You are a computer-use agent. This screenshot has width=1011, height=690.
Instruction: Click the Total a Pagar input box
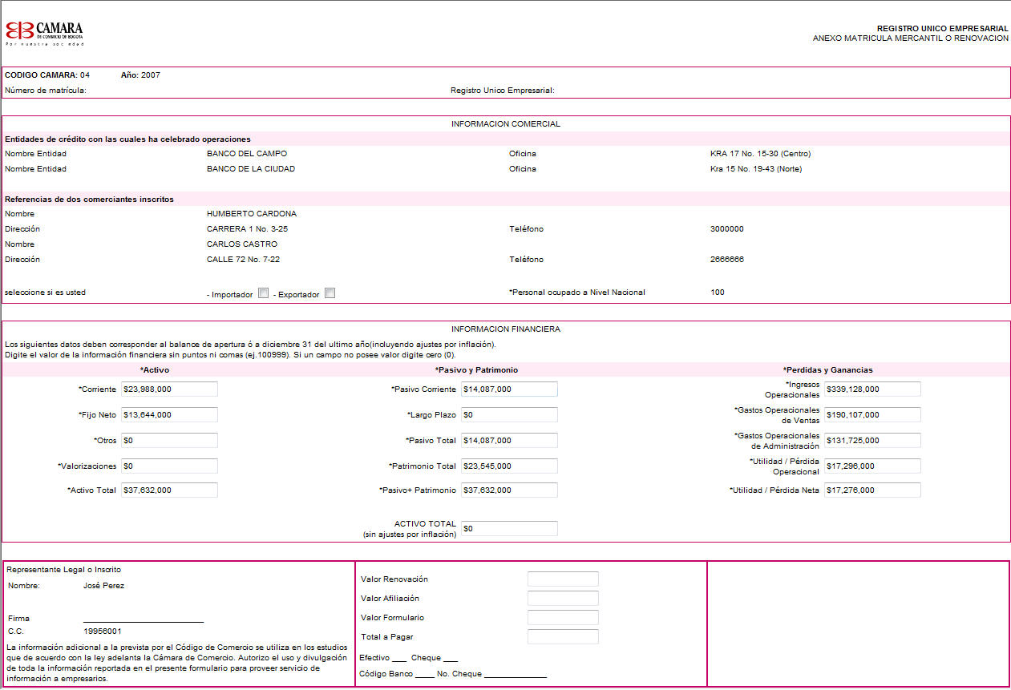click(563, 636)
